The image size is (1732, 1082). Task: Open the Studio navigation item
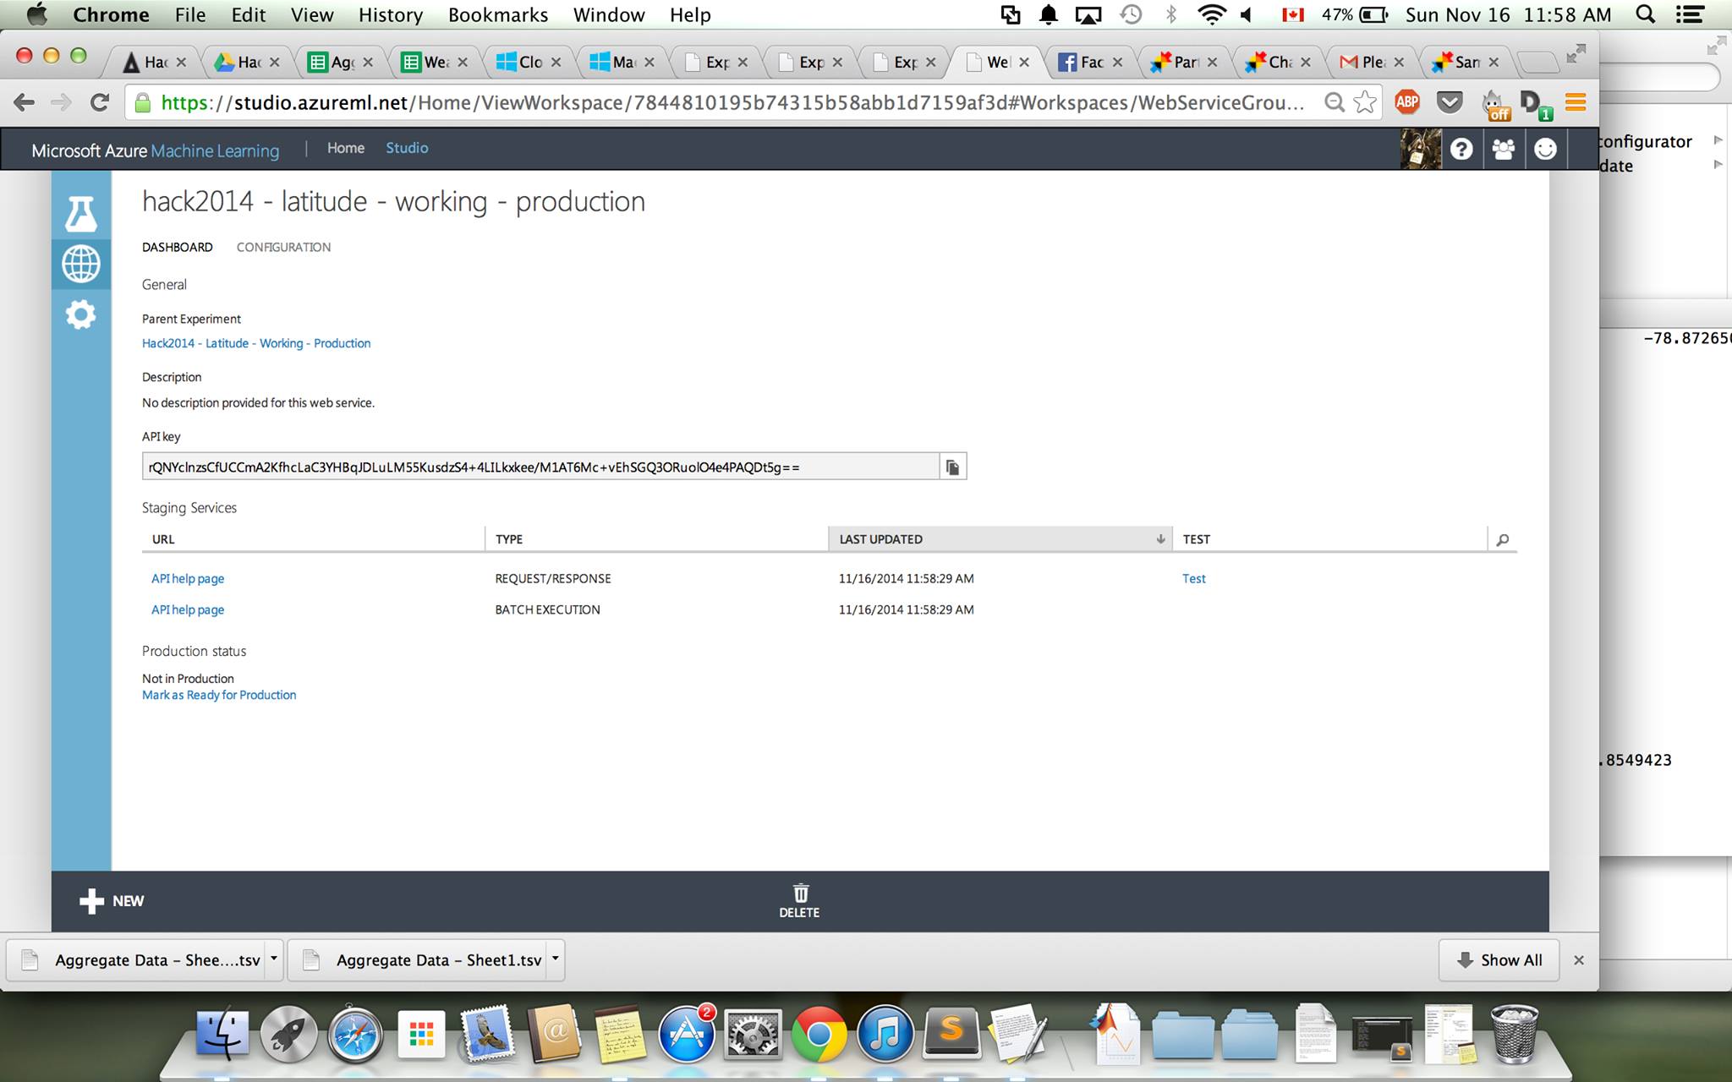point(407,148)
